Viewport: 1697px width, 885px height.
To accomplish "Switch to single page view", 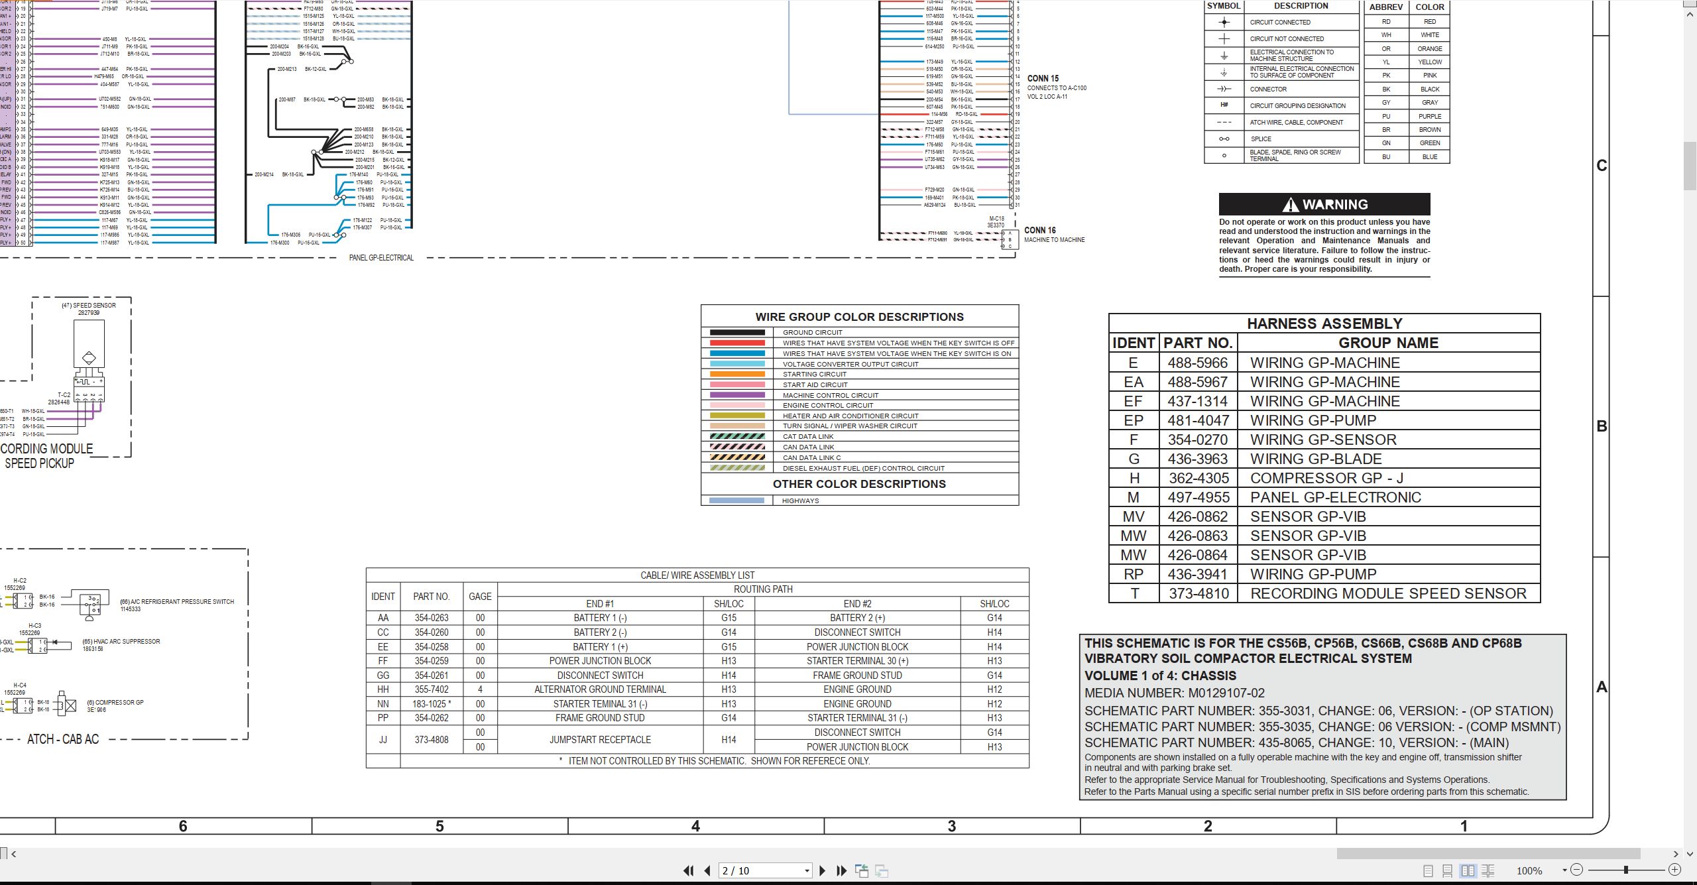I will click(x=1428, y=870).
